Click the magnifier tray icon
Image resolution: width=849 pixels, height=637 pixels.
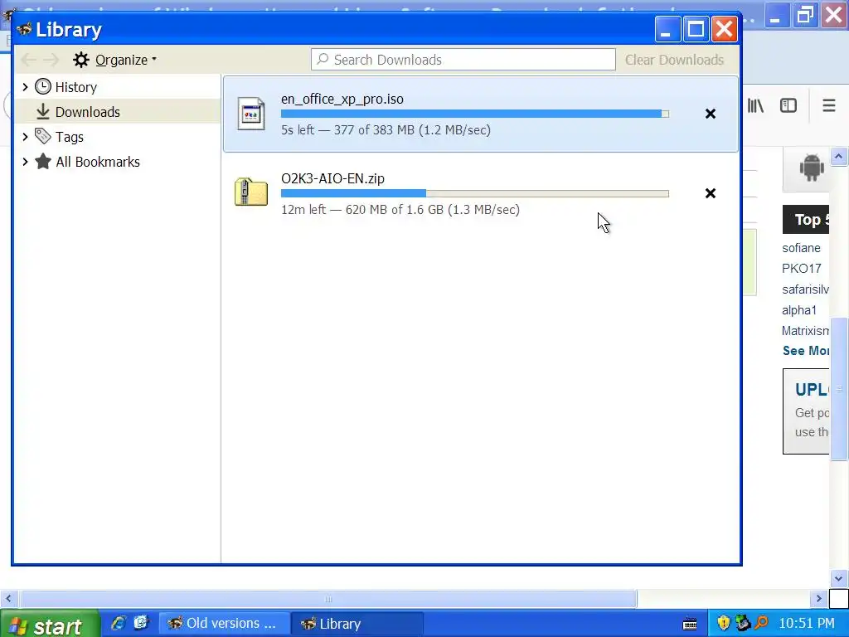tap(761, 624)
